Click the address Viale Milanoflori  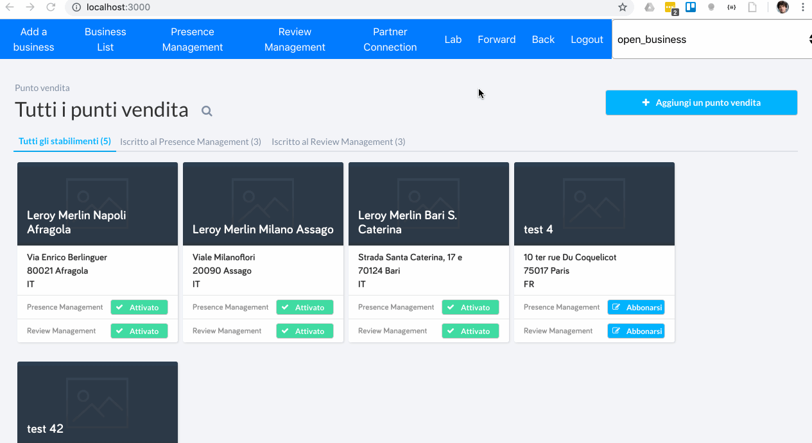[x=223, y=257]
